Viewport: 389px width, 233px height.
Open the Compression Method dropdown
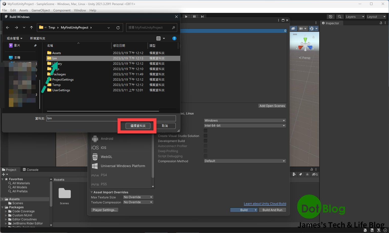[244, 161]
